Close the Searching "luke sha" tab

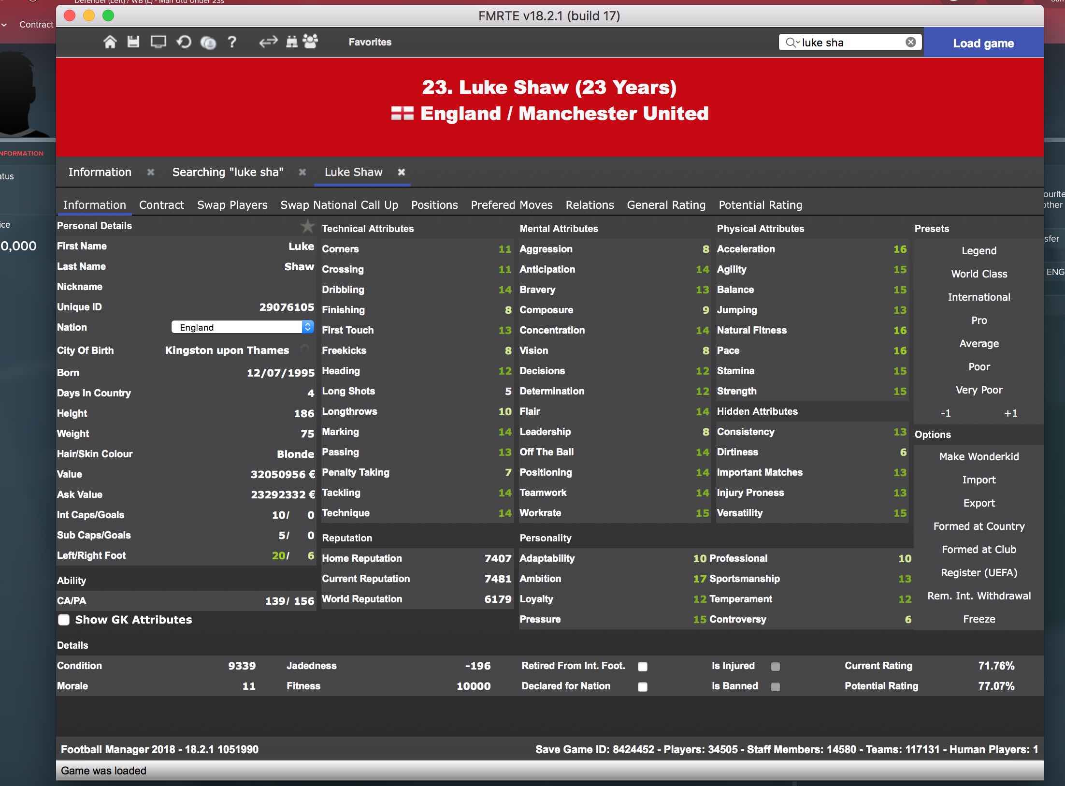click(302, 172)
